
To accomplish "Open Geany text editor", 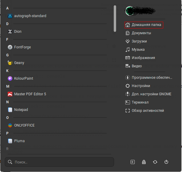I will (19, 63).
